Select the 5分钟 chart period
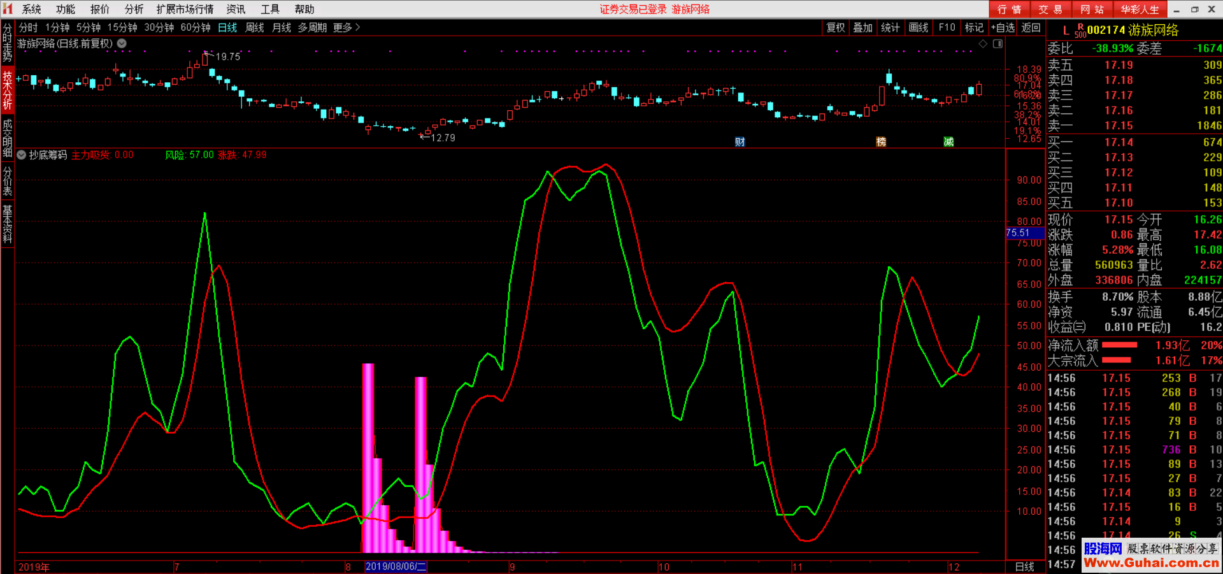1223x574 pixels. tap(89, 27)
